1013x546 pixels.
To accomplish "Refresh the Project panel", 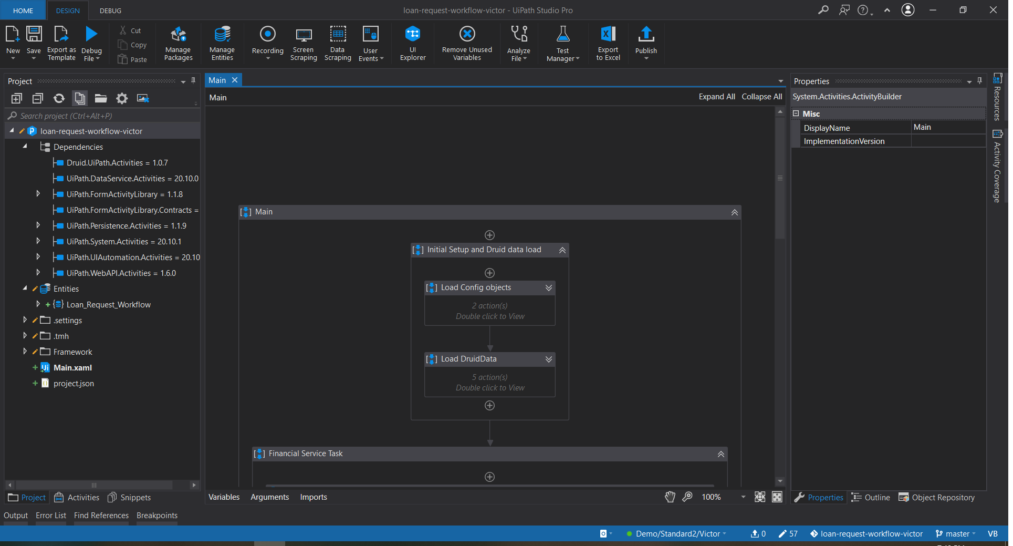I will click(59, 98).
